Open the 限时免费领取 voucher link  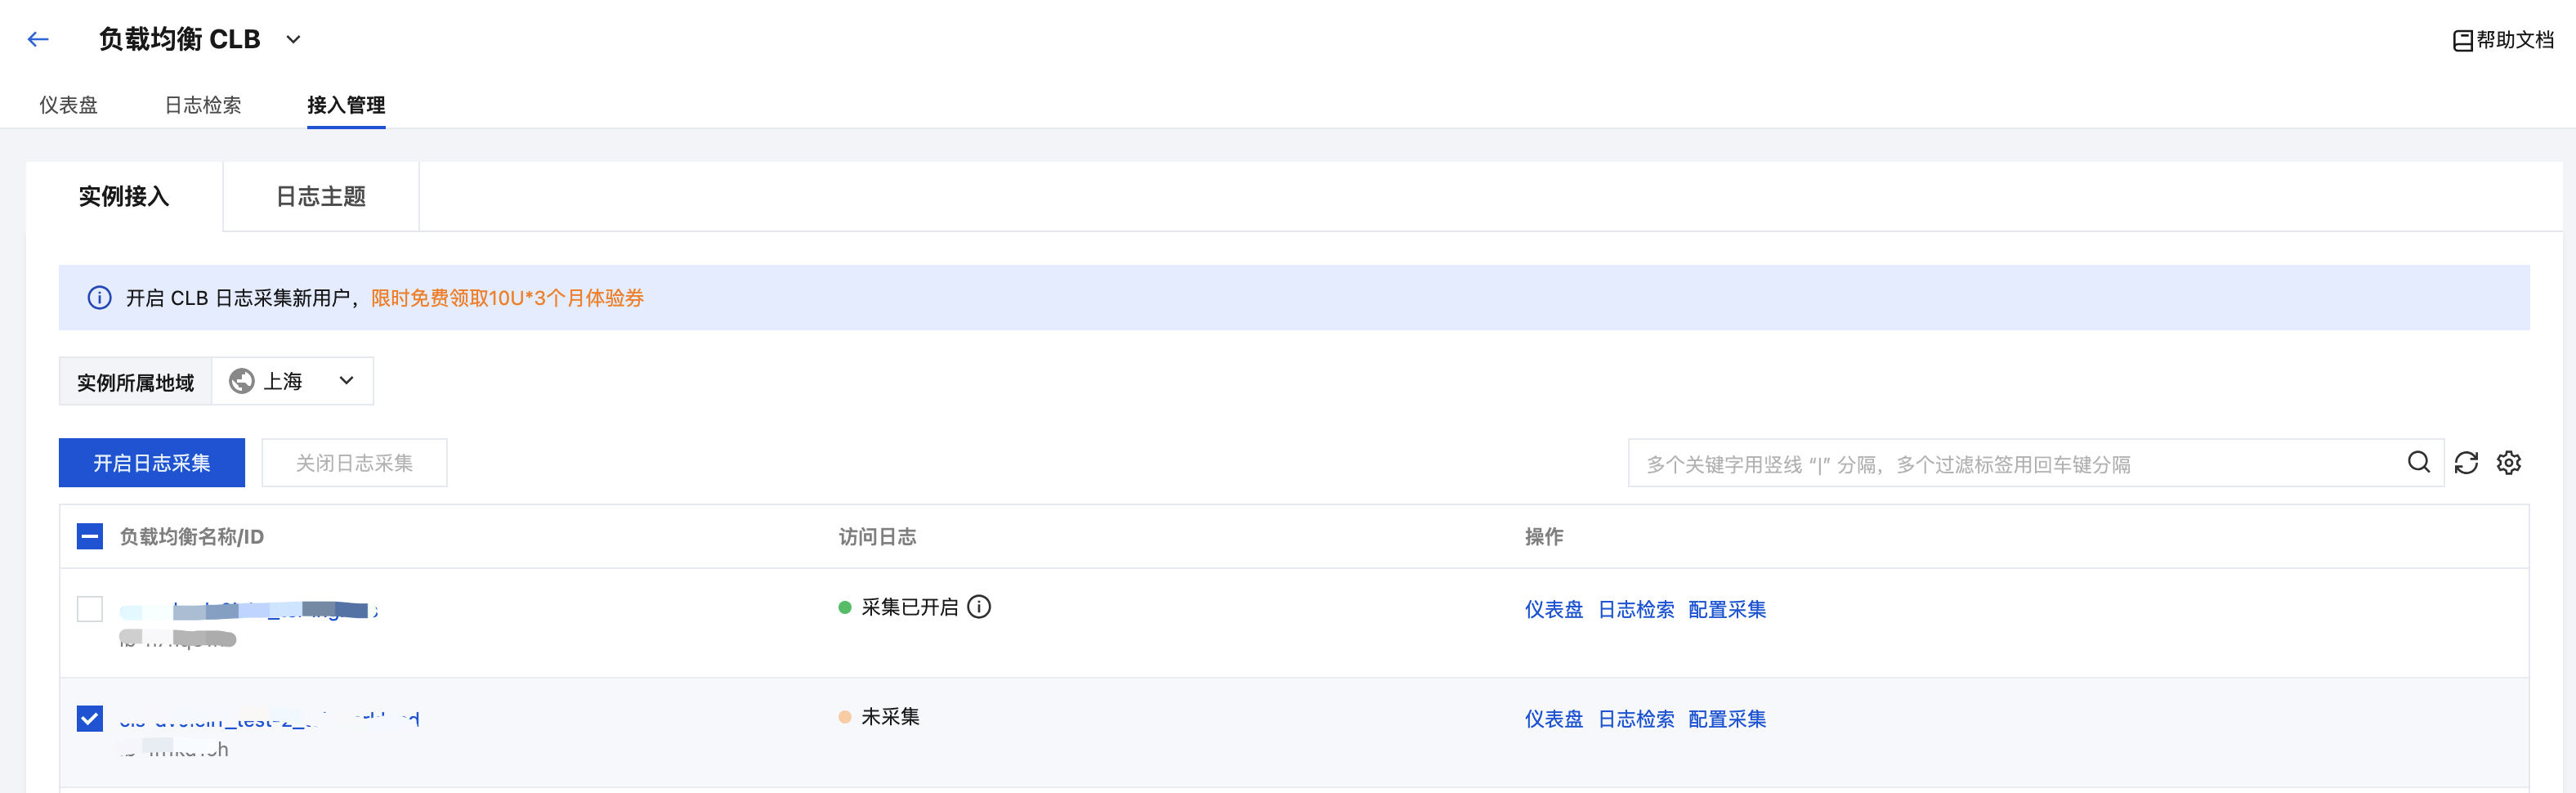coord(507,298)
